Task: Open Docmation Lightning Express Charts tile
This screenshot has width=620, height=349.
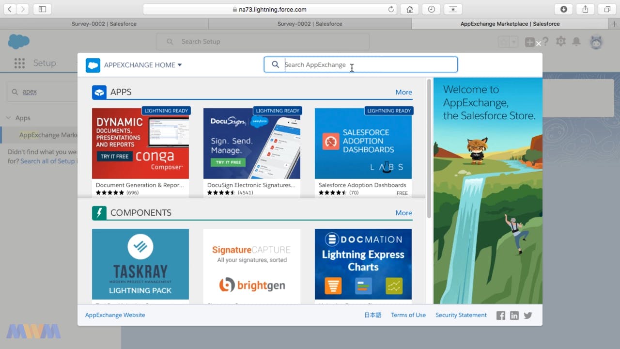Action: [x=363, y=264]
